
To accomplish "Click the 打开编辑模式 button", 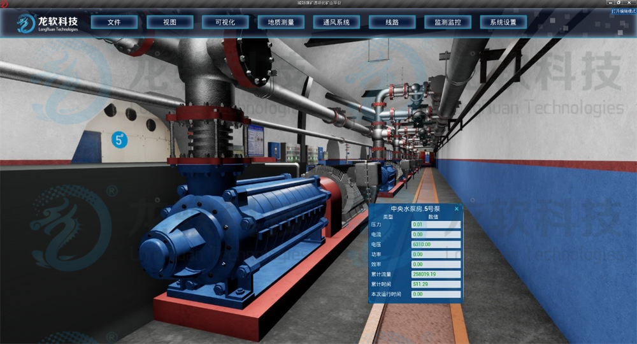I will pyautogui.click(x=623, y=11).
